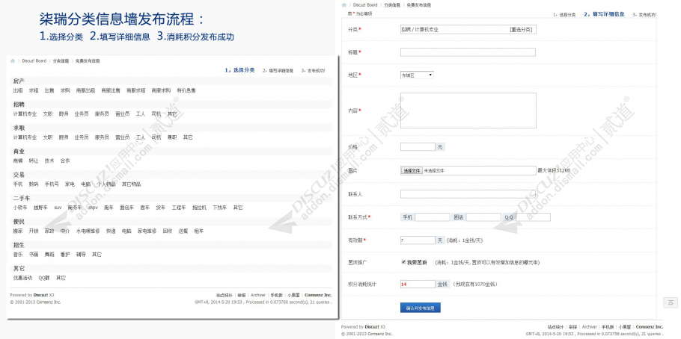Screen dimensions: 681x339
Task: Click the 有效期 days input
Action: (418, 240)
